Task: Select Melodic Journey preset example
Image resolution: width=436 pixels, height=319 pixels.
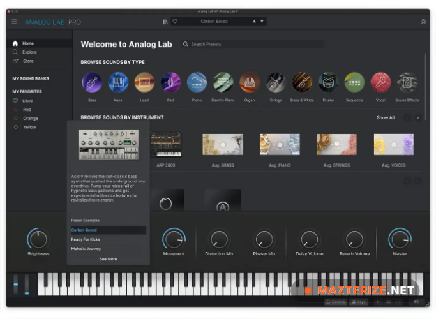Action: click(109, 249)
